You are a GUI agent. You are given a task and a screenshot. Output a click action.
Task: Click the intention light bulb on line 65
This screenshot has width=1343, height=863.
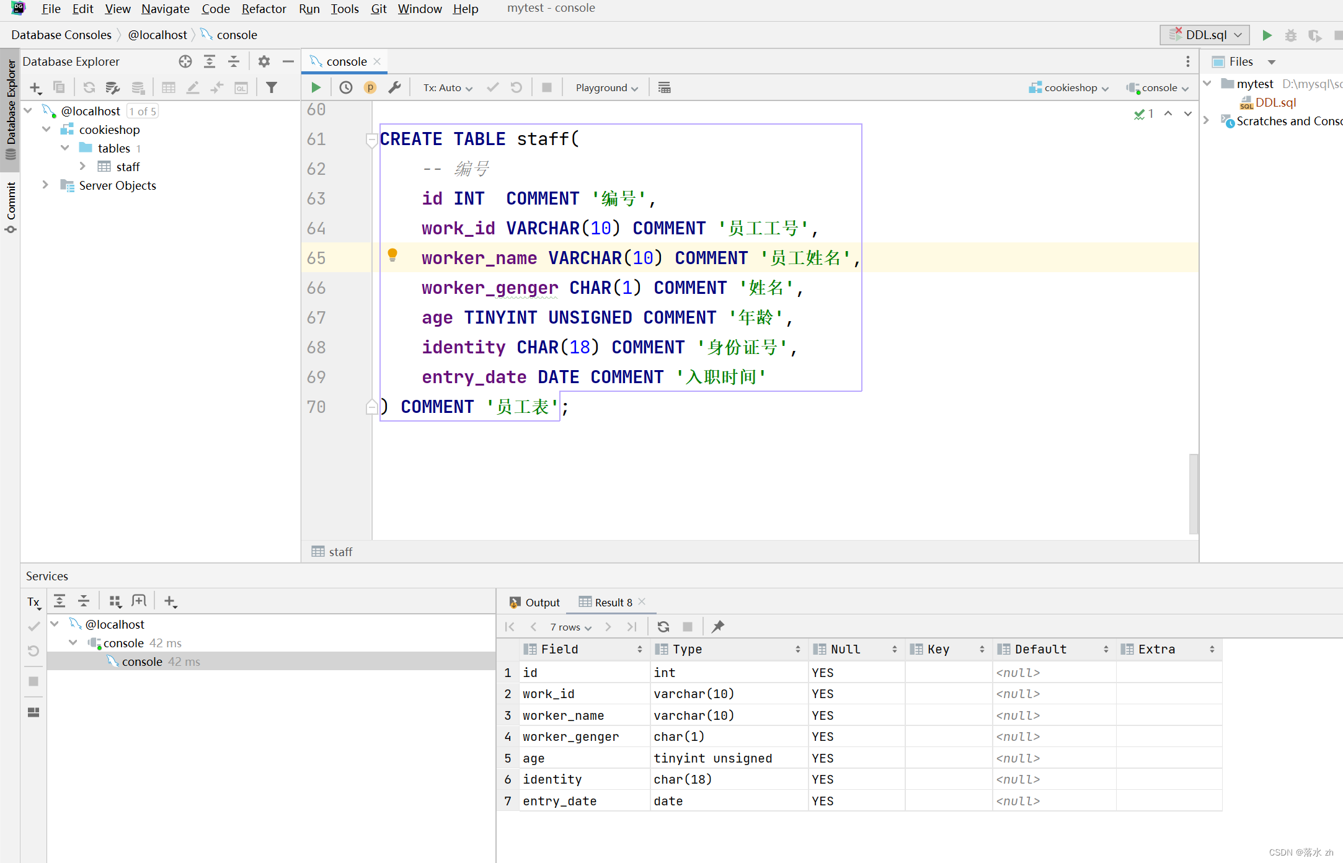pyautogui.click(x=392, y=254)
